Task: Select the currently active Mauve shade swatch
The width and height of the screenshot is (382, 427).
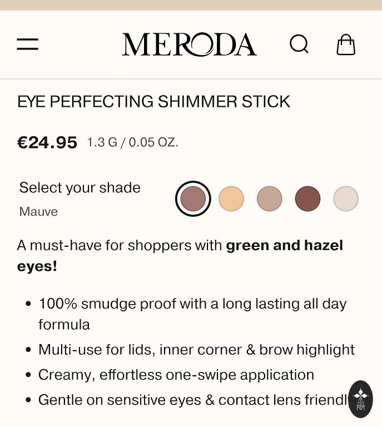Action: point(193,198)
